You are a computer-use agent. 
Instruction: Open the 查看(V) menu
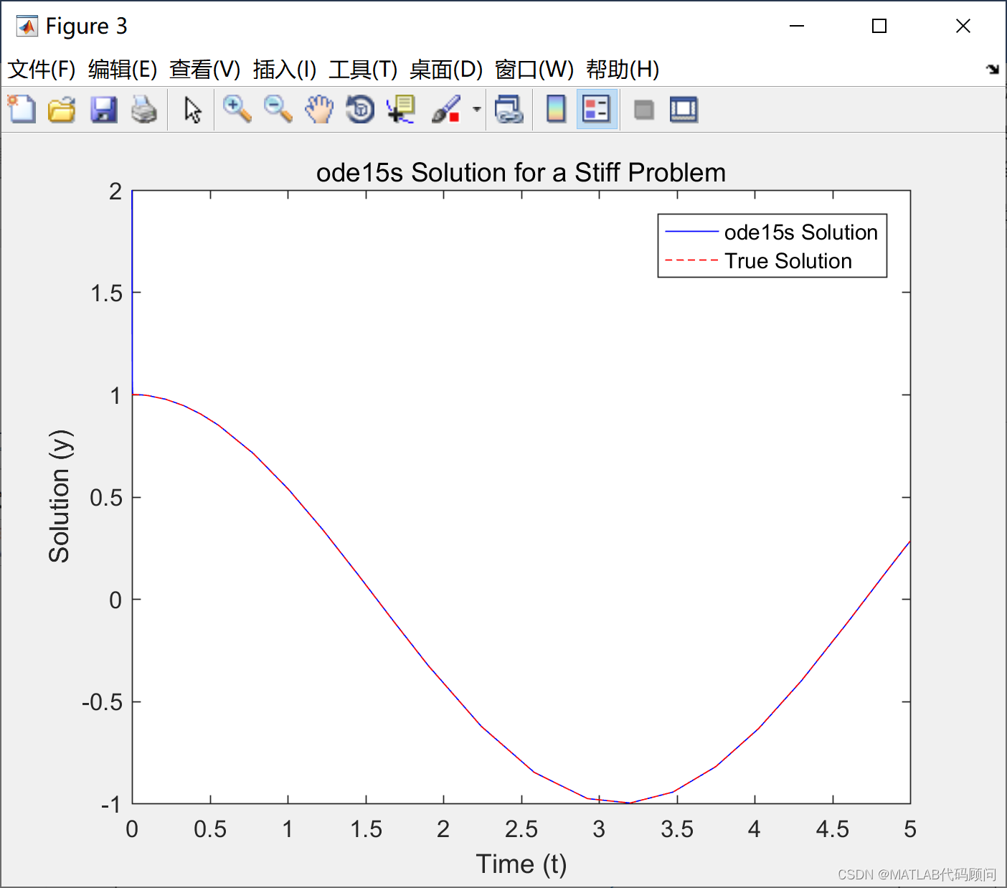click(x=204, y=70)
